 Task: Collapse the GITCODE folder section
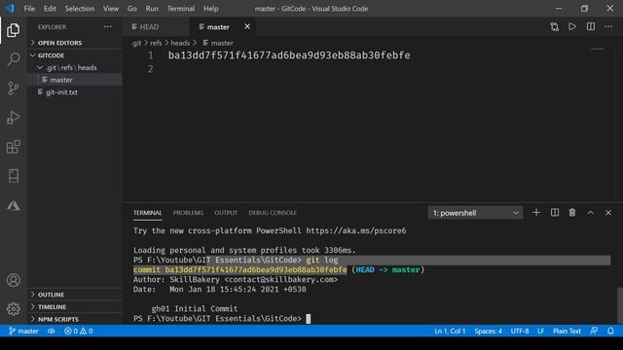tap(75, 55)
